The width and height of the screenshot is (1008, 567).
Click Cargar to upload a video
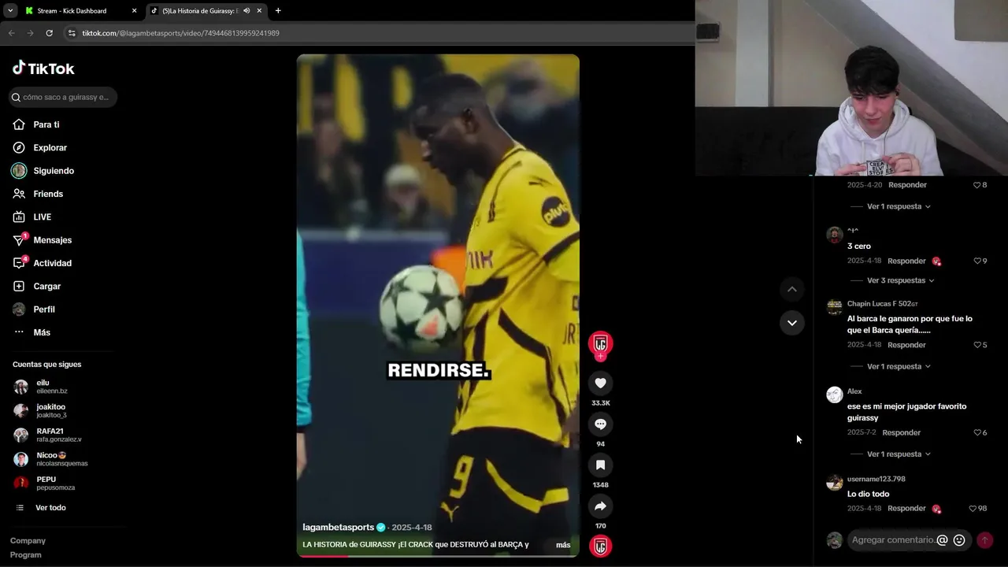tap(36, 286)
